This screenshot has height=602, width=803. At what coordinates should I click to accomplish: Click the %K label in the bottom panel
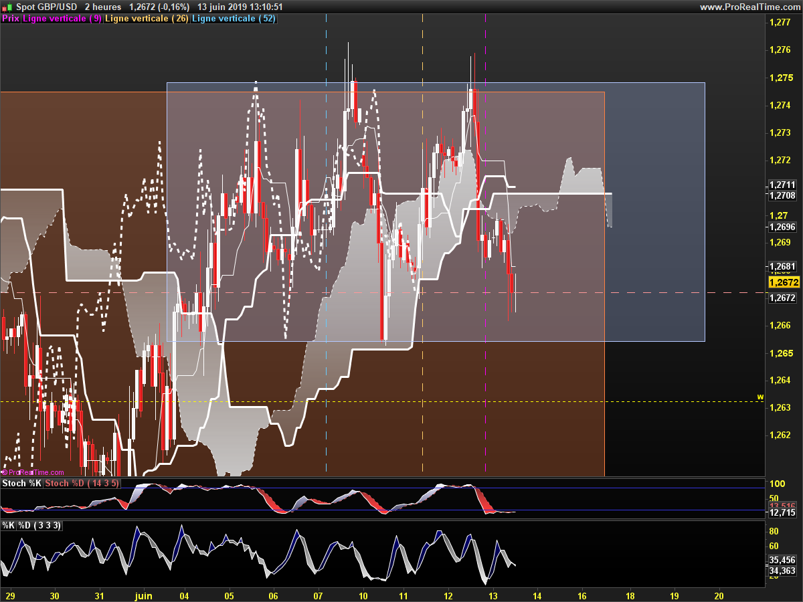(9, 525)
